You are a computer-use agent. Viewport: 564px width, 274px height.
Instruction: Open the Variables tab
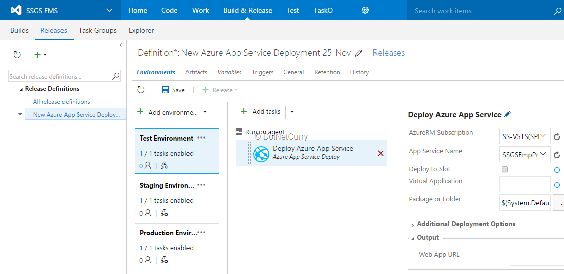click(x=229, y=72)
